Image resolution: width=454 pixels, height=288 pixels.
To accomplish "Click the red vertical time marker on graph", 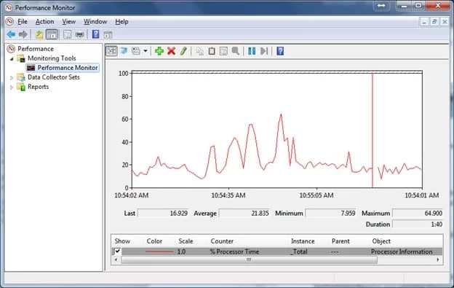I will pyautogui.click(x=373, y=131).
